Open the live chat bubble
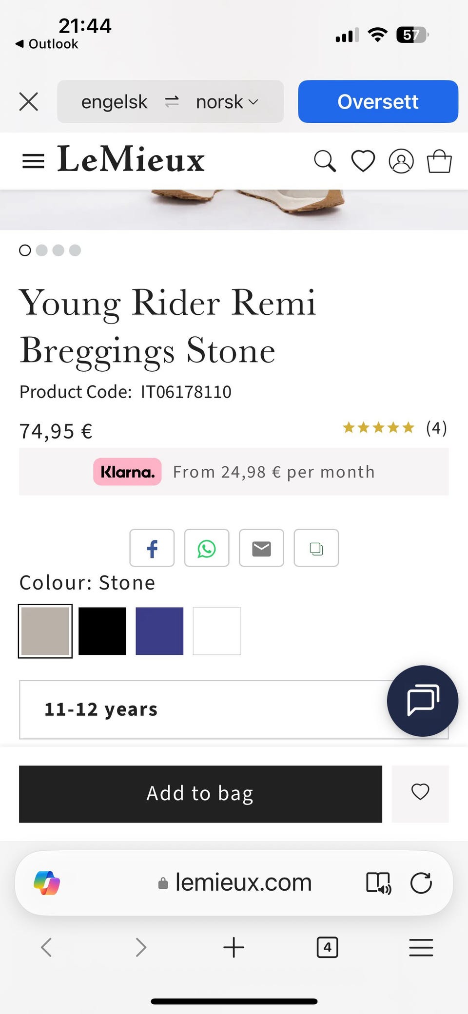This screenshot has width=468, height=1014. pyautogui.click(x=422, y=701)
